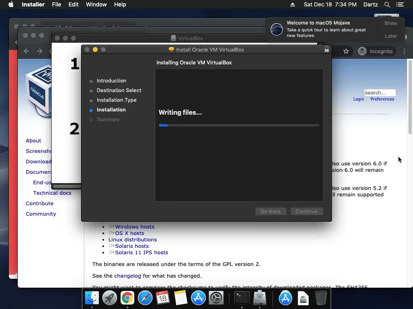413x309 pixels.
Task: Open the Edit menu
Action: coord(73,4)
